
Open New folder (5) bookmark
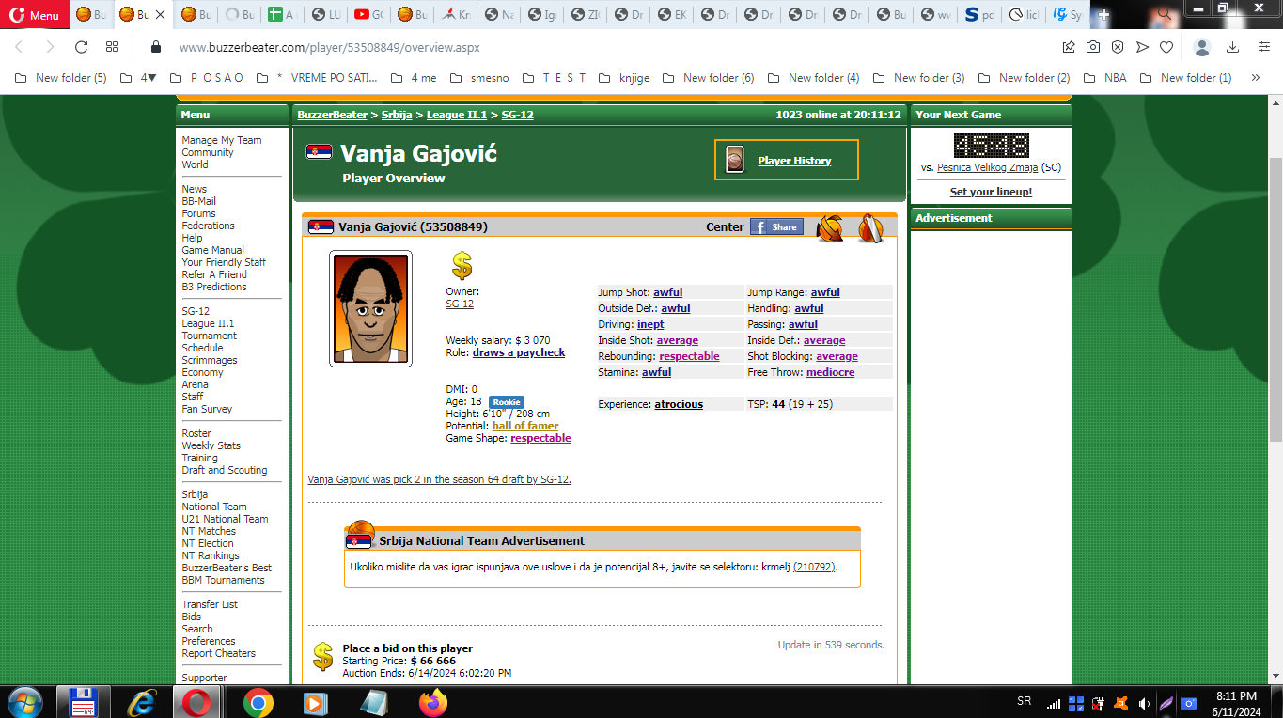[61, 78]
